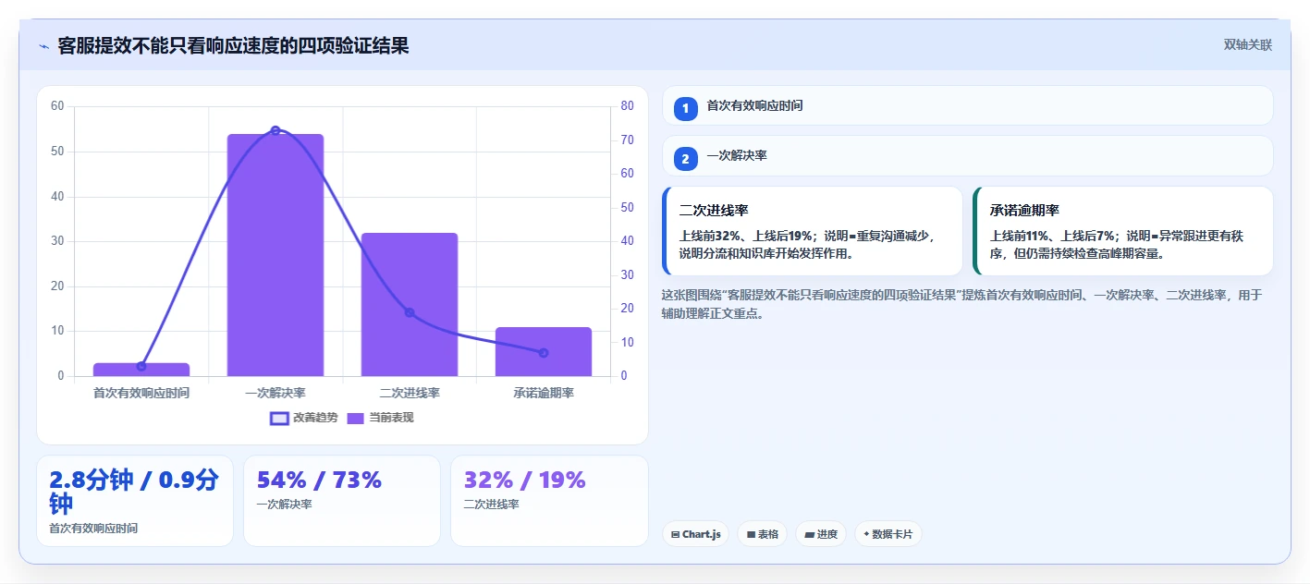Click the line point at 一次解决率 peak
Screen dimensions: 1310x584
(x=275, y=130)
